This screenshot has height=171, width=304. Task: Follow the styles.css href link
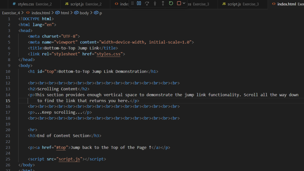pos(108,54)
